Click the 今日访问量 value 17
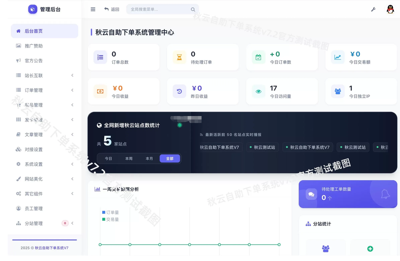 click(x=273, y=88)
